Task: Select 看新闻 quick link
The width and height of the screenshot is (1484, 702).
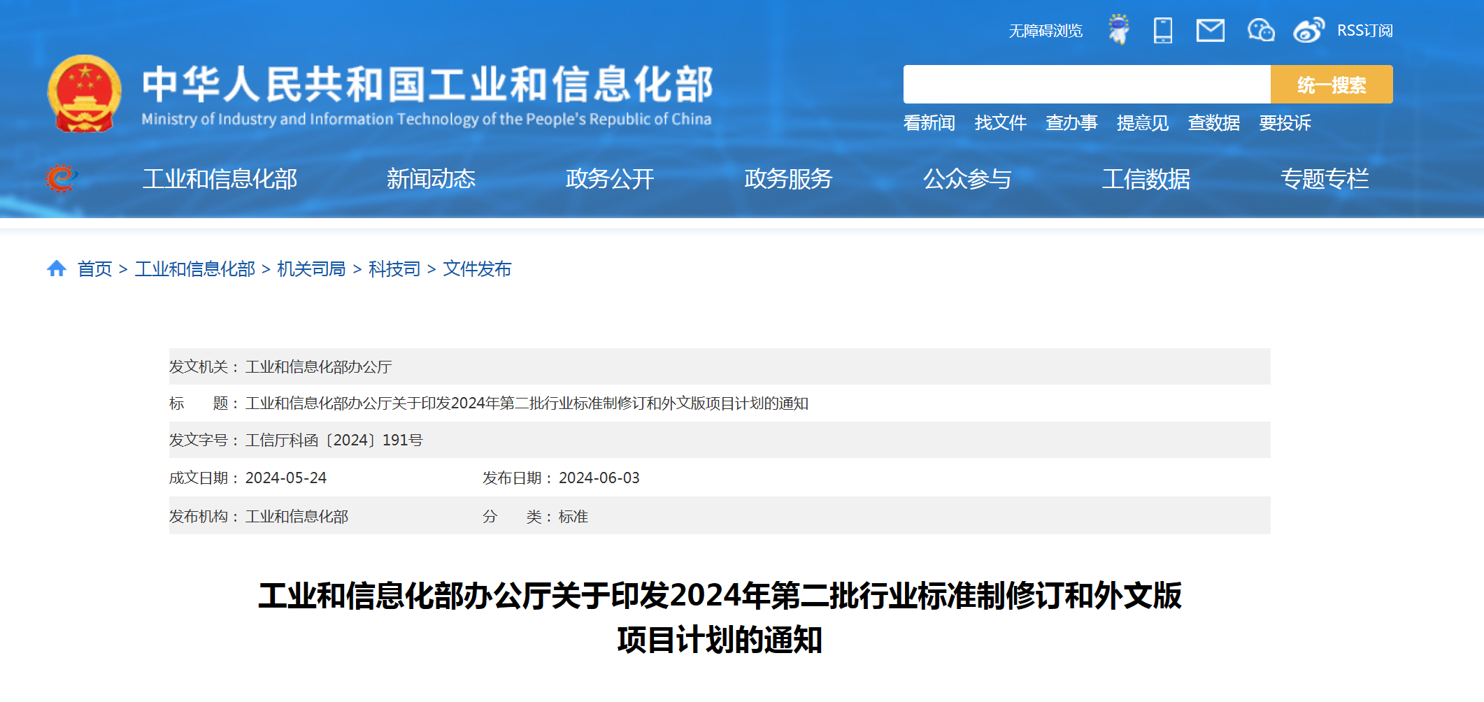Action: pyautogui.click(x=929, y=123)
